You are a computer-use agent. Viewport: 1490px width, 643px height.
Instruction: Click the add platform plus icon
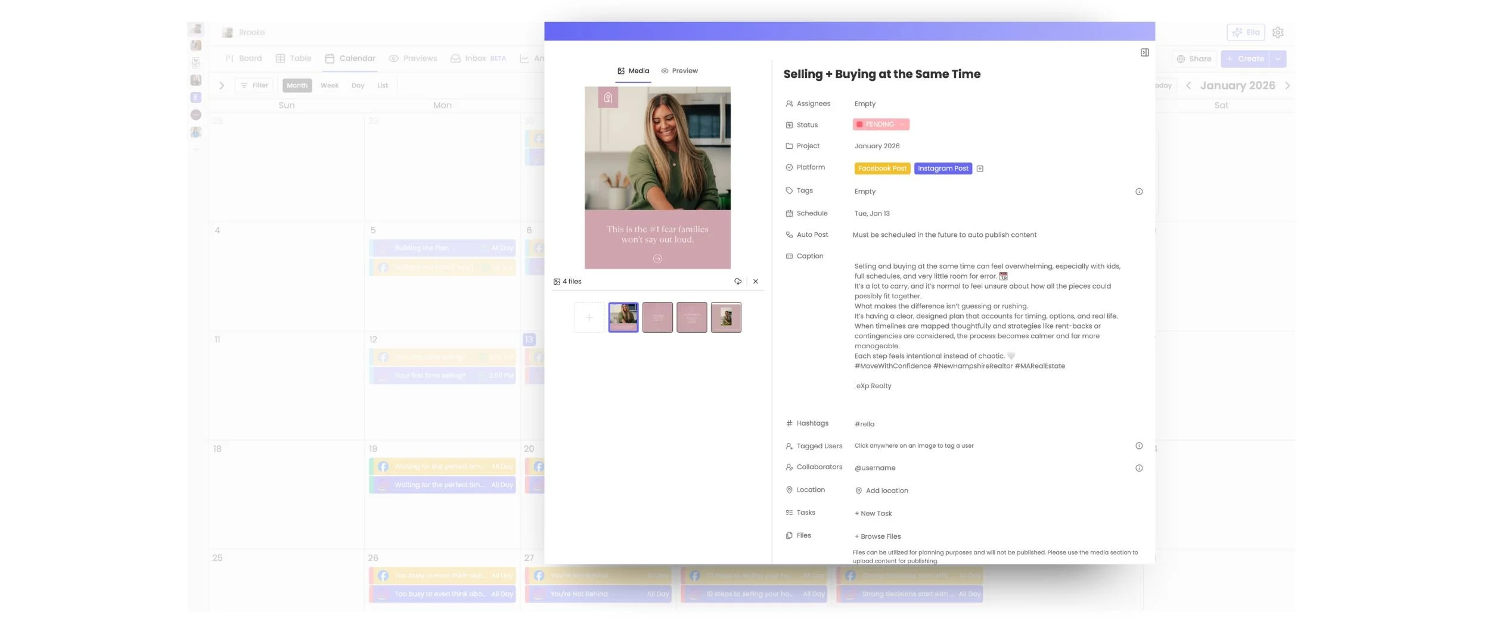point(980,169)
